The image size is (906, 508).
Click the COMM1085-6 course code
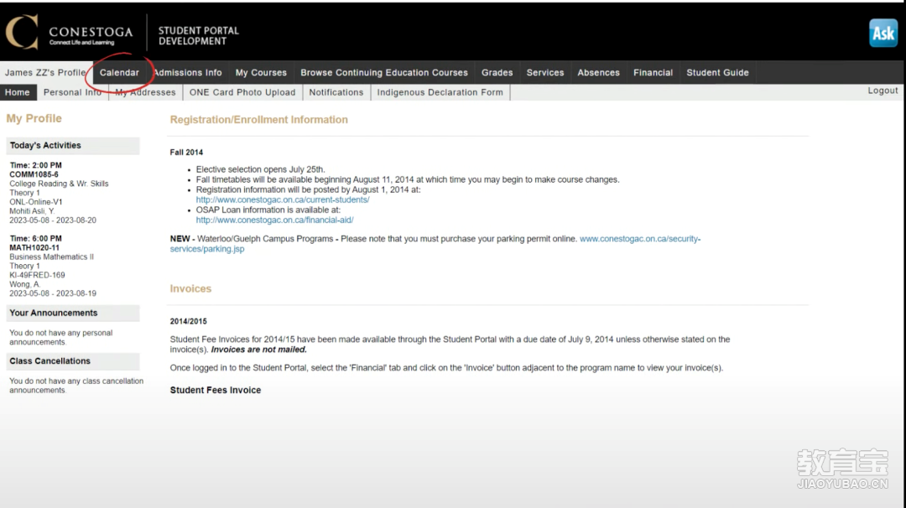click(x=34, y=174)
